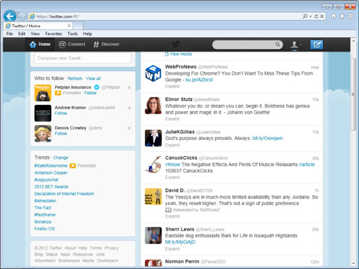
Task: Open the browser home page icon
Action: click(x=333, y=16)
